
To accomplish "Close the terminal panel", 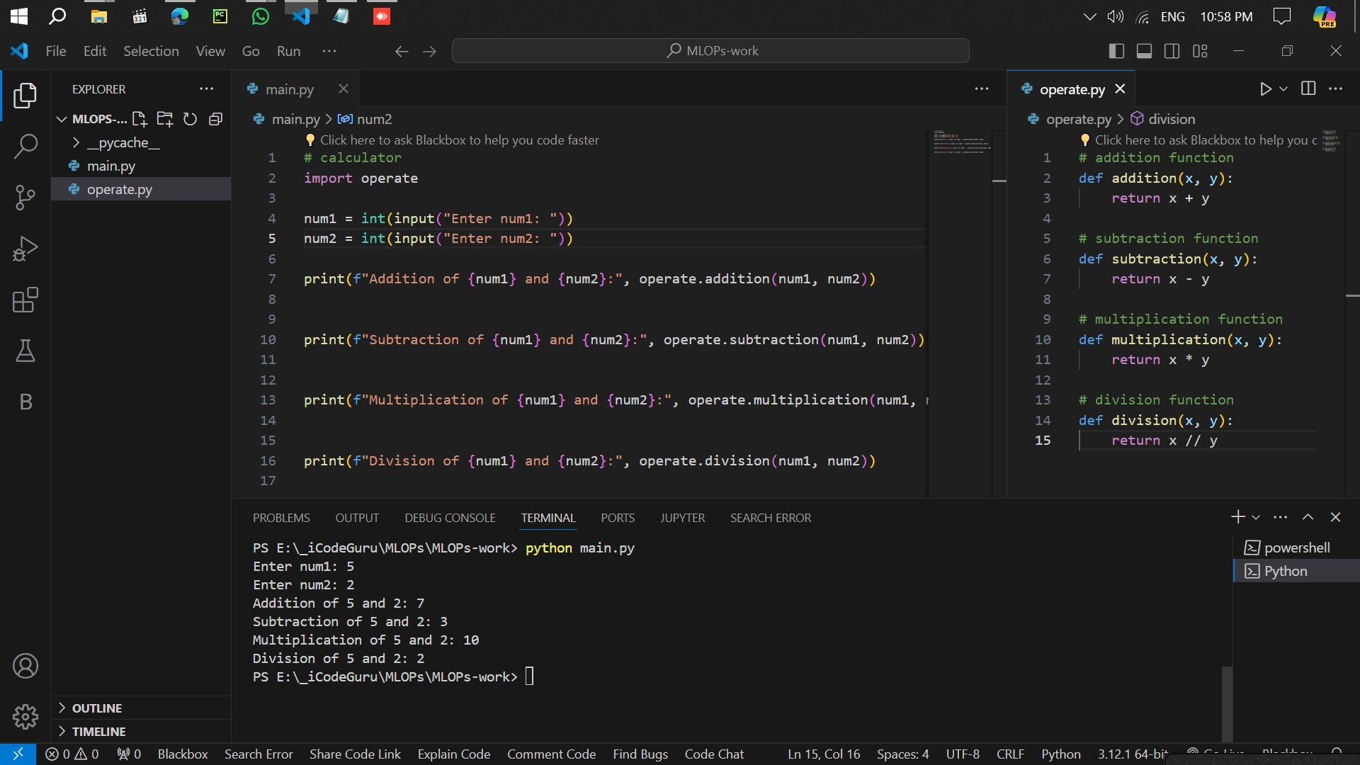I will click(x=1336, y=517).
